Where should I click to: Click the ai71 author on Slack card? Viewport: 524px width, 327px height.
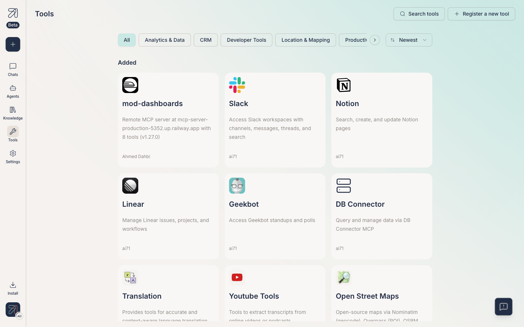[x=233, y=157]
